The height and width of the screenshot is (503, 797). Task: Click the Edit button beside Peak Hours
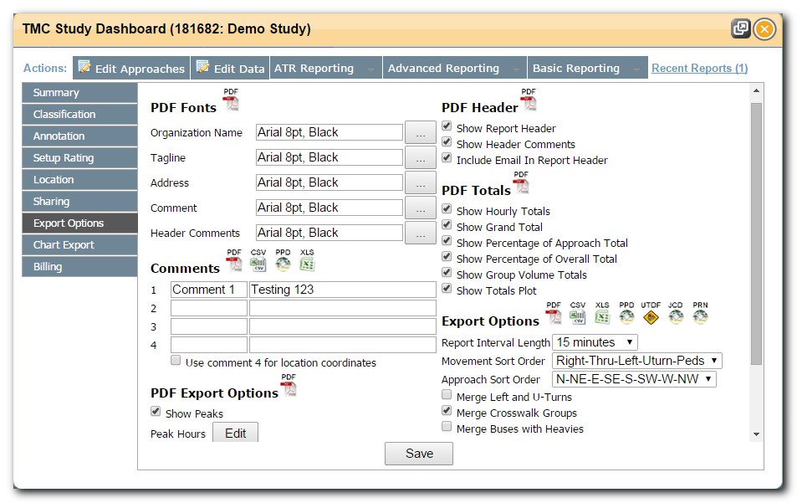click(x=237, y=433)
